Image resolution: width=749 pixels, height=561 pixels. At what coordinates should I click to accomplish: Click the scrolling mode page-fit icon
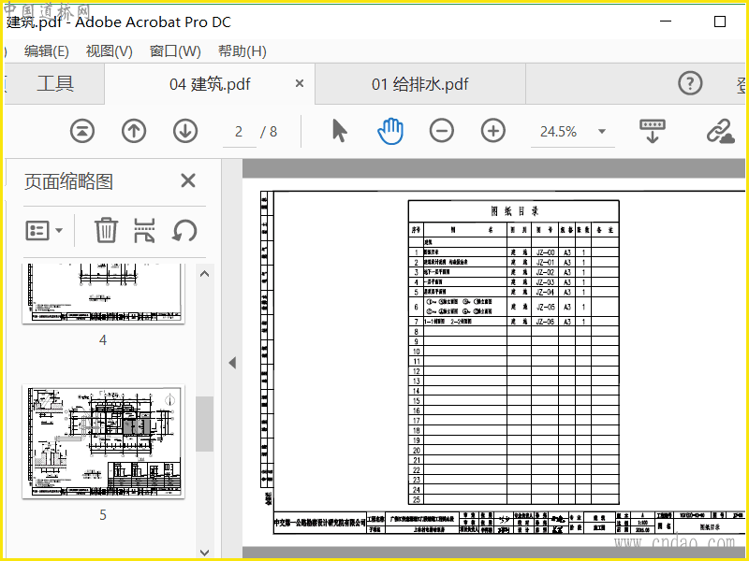pos(653,131)
